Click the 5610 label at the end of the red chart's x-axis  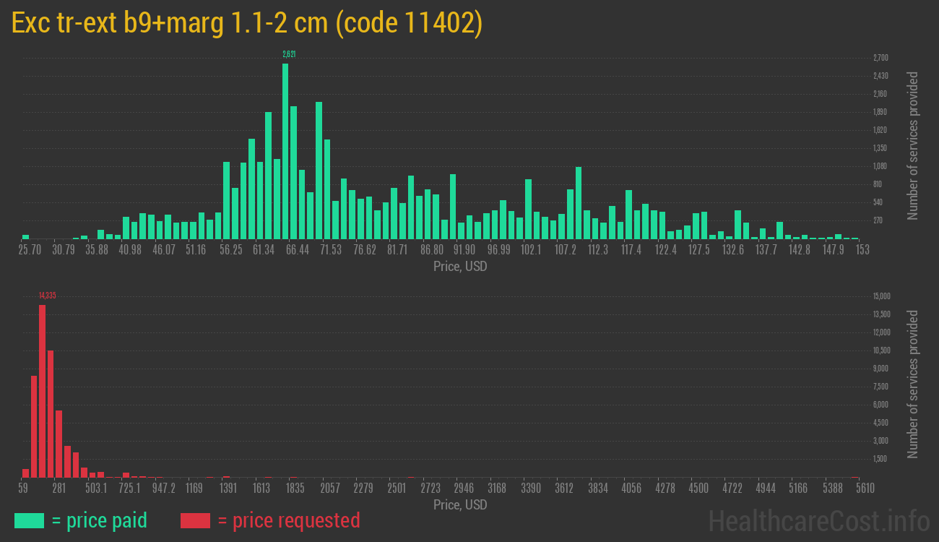point(865,489)
